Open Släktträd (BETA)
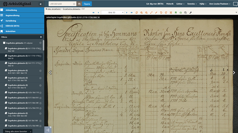 click(22, 26)
